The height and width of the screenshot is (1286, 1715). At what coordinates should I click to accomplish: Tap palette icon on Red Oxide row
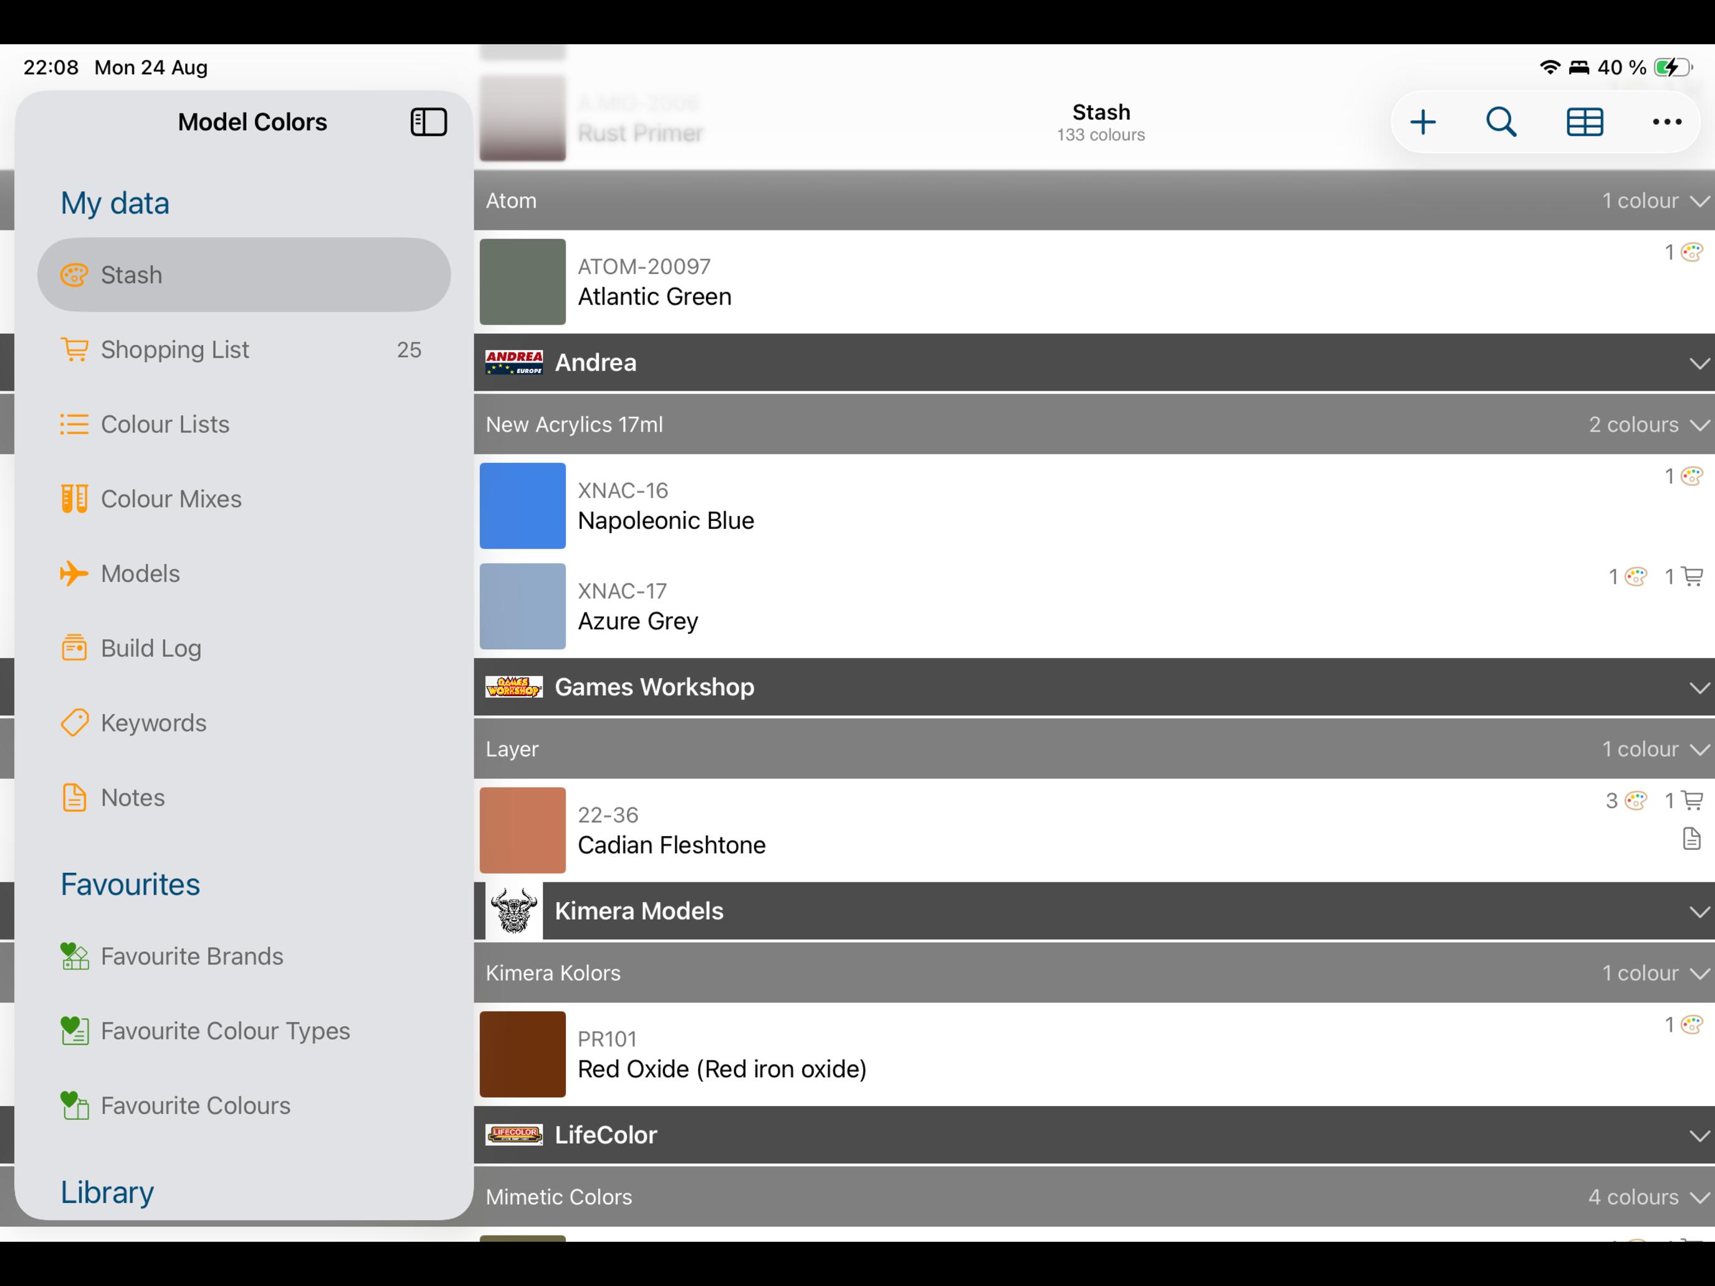(1692, 1025)
